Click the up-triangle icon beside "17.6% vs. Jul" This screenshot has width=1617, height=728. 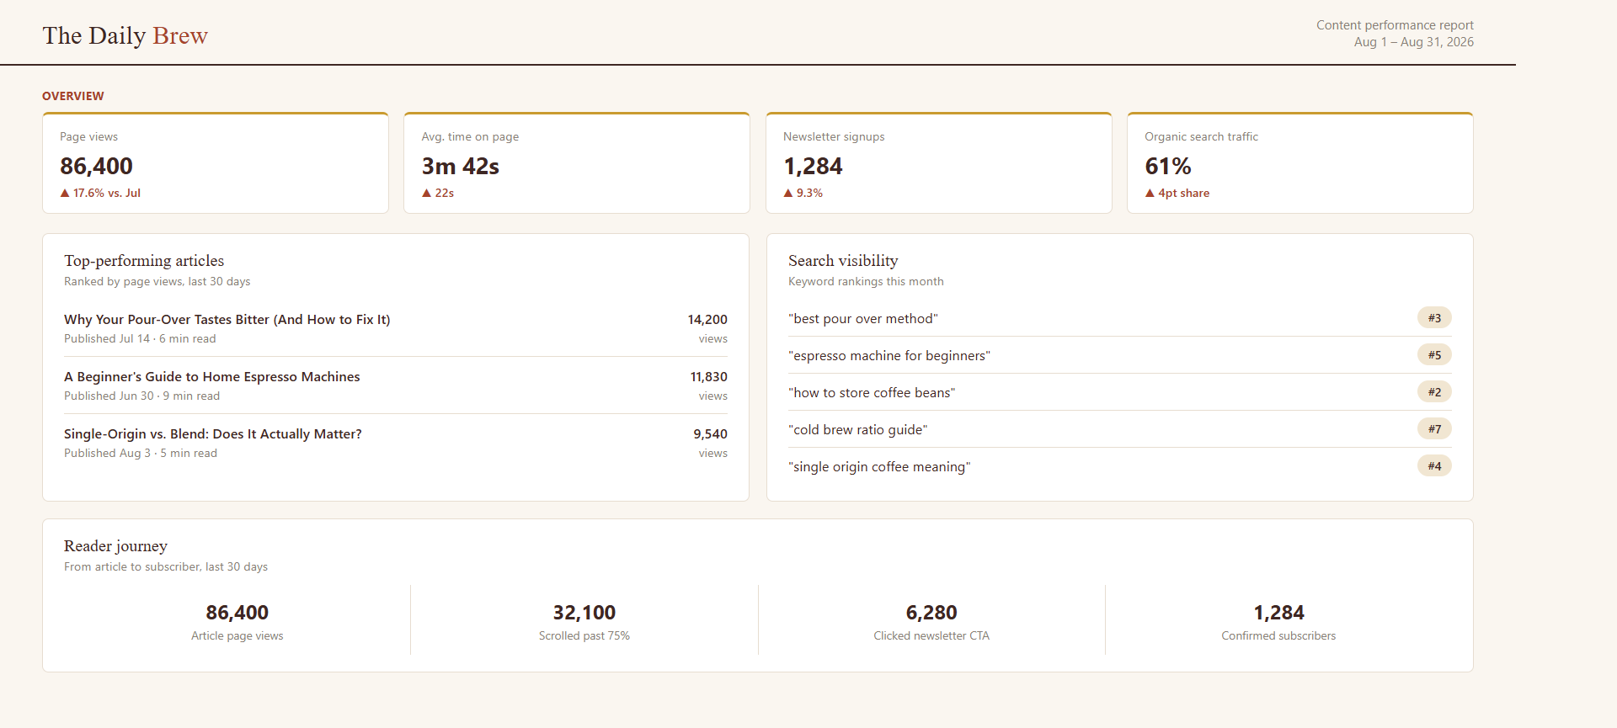point(65,193)
